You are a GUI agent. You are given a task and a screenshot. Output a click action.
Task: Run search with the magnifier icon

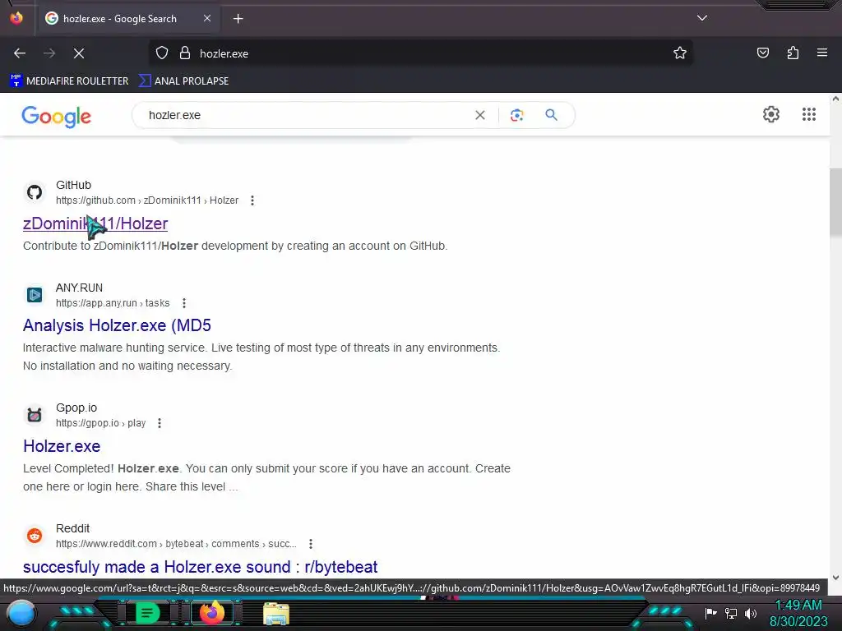(x=551, y=115)
